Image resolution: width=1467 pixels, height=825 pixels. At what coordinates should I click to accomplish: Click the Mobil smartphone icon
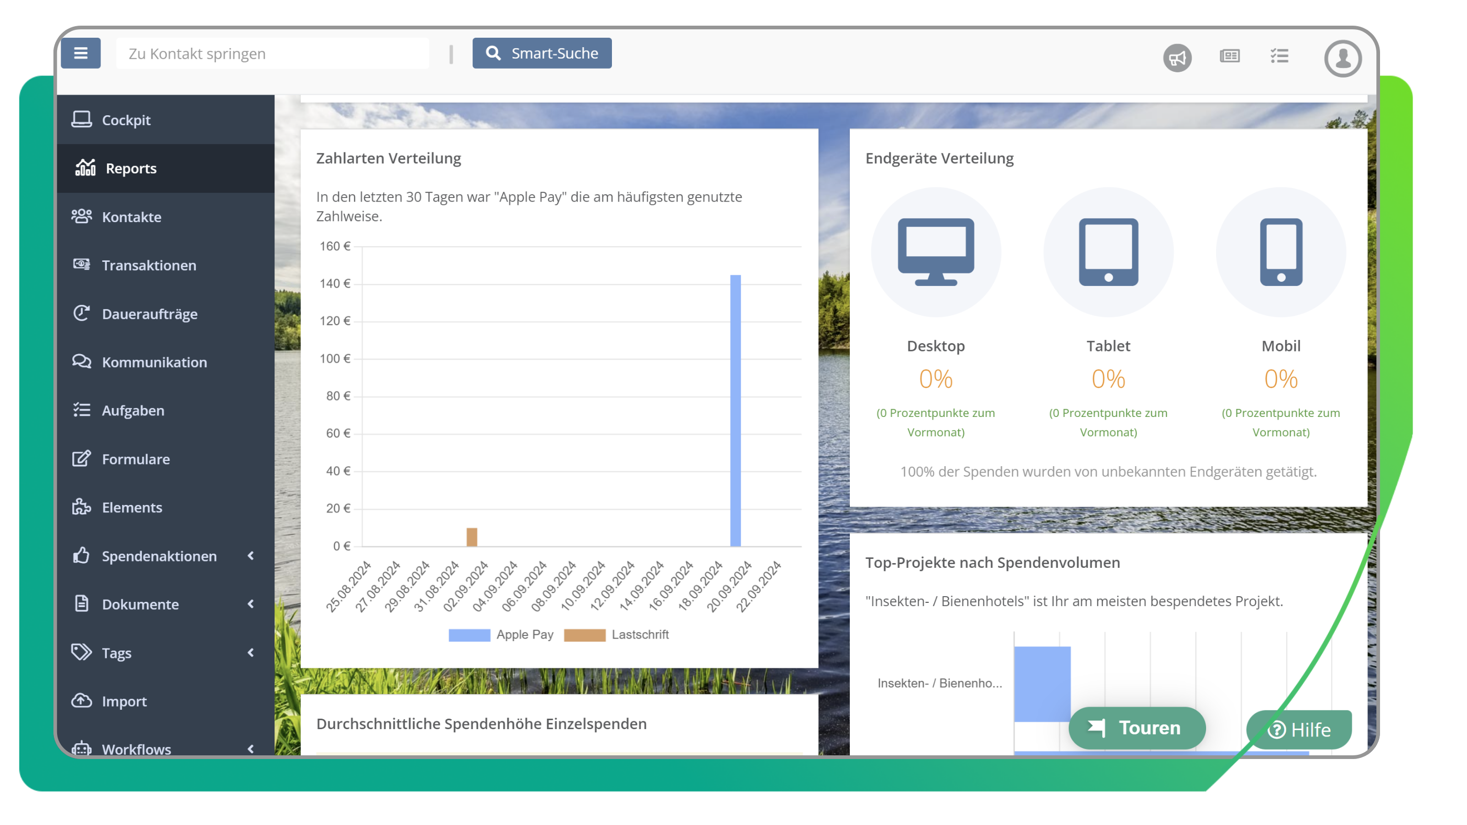click(x=1281, y=251)
